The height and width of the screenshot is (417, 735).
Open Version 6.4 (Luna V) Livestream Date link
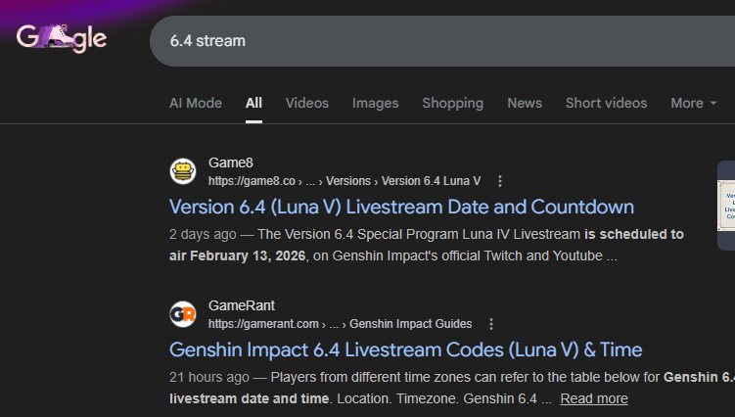point(401,207)
